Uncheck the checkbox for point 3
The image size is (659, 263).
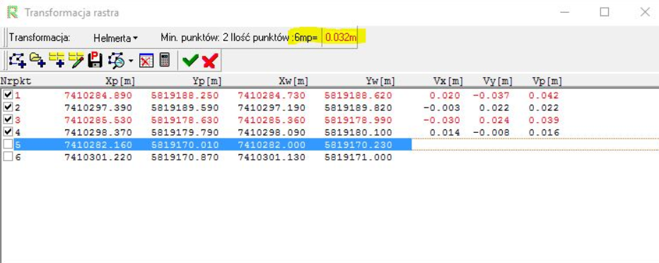(7, 119)
